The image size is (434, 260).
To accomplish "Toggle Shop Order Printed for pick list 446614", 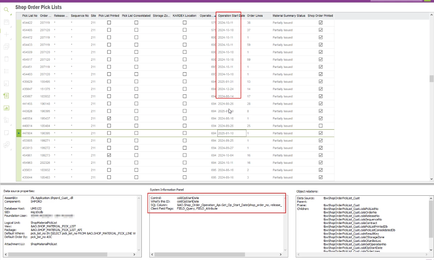I will (x=321, y=126).
